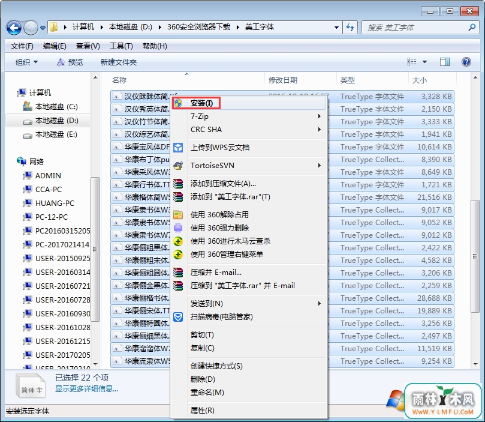Open the view options dropdown arrow
Image resolution: width=485 pixels, height=422 pixels.
click(x=424, y=62)
